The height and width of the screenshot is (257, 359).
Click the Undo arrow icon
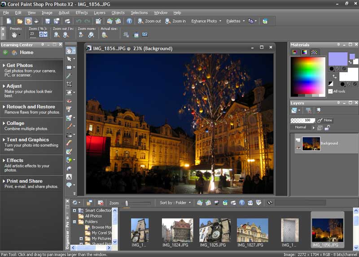[x=79, y=21]
